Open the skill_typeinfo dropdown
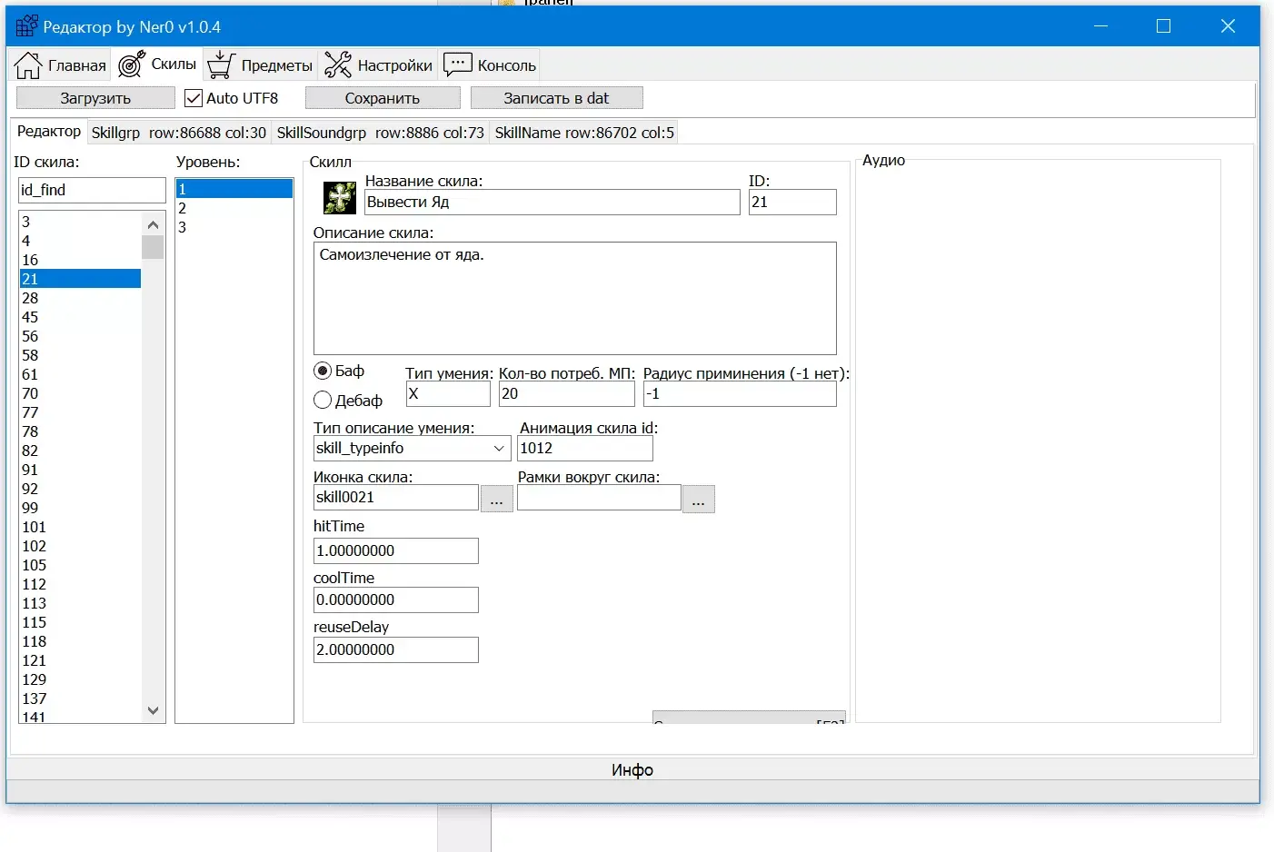The height and width of the screenshot is (852, 1274). point(412,448)
